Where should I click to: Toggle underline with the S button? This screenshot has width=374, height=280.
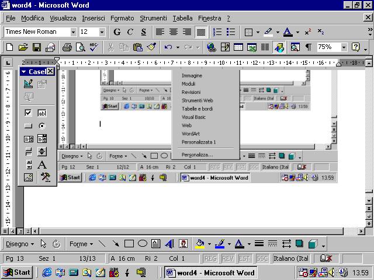click(144, 32)
